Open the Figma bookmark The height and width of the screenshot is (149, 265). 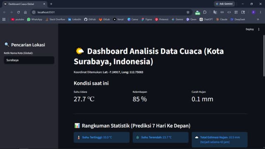(x=147, y=19)
